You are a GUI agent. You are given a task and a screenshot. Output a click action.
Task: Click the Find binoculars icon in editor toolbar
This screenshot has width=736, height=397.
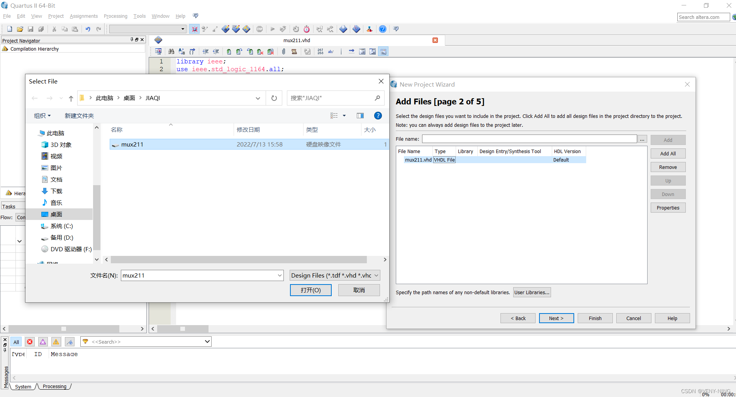(171, 51)
